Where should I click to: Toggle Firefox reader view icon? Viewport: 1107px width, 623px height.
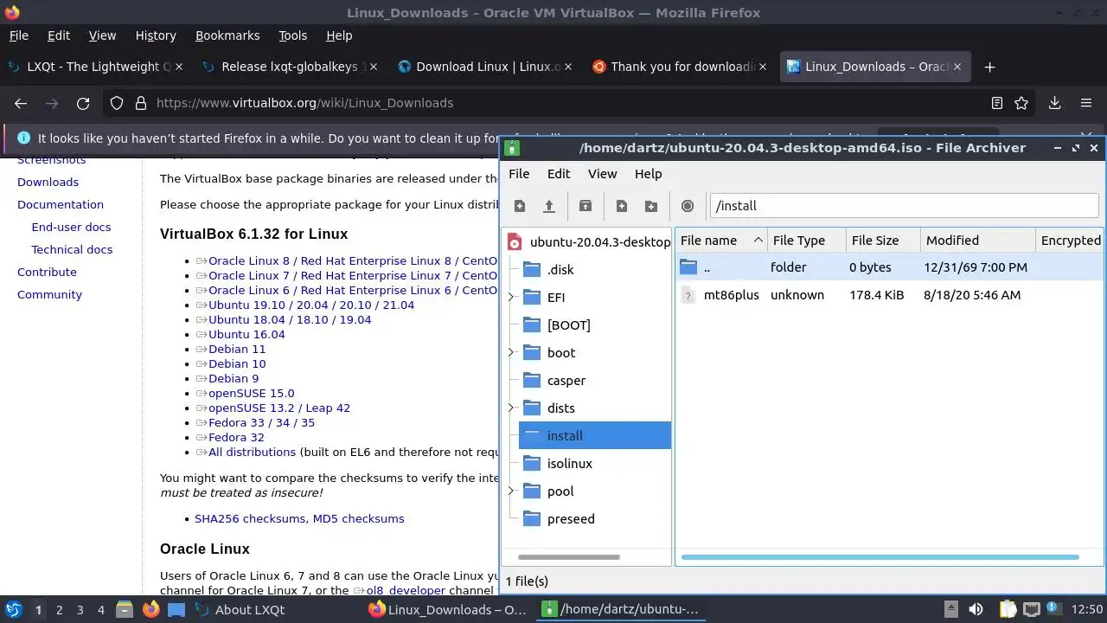pyautogui.click(x=997, y=103)
